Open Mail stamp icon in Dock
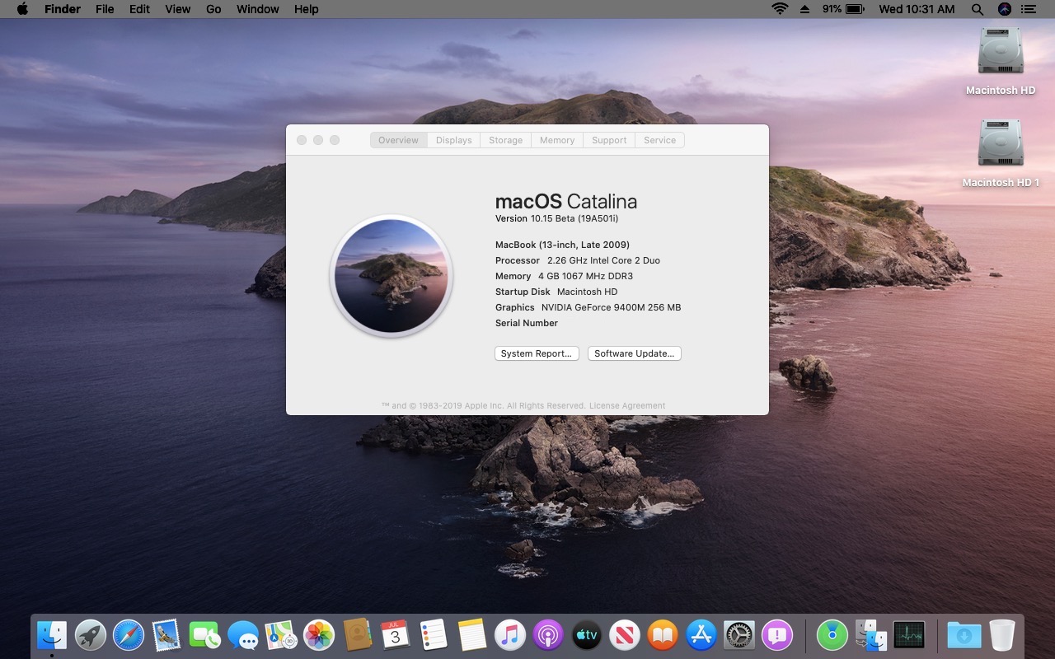Image resolution: width=1055 pixels, height=659 pixels. click(x=166, y=635)
